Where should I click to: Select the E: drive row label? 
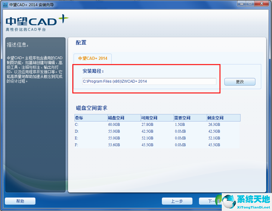pos(76,138)
